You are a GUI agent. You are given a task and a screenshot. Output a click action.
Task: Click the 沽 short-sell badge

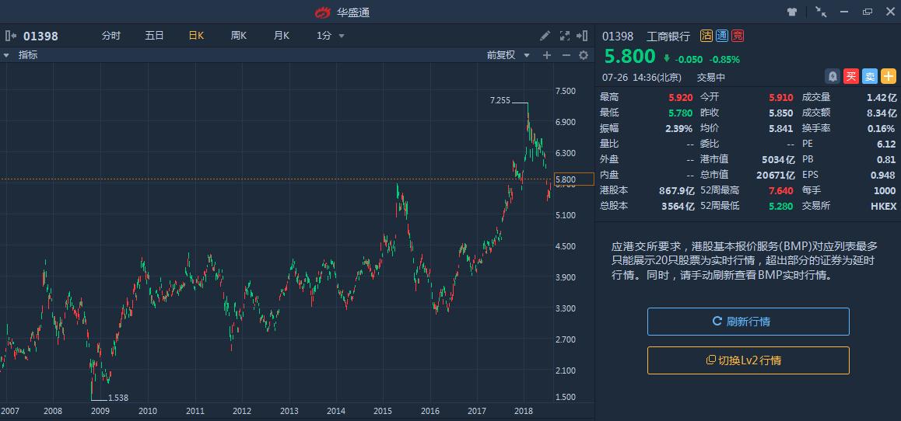[706, 37]
